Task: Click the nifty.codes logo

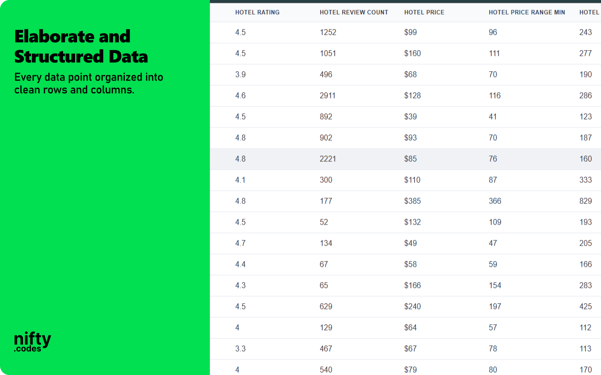Action: point(32,342)
